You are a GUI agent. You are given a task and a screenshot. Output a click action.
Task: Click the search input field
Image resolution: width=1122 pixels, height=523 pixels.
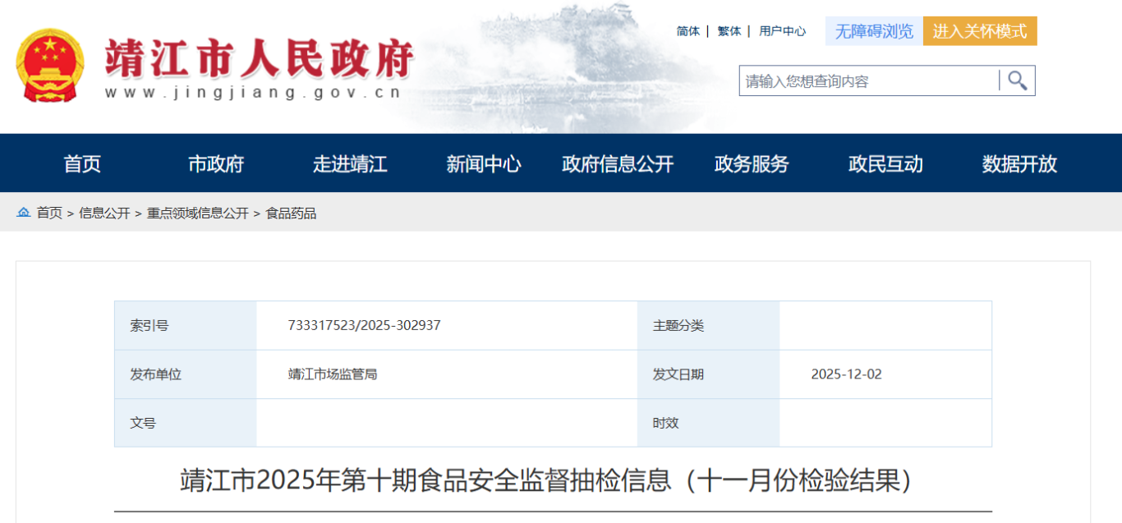click(x=869, y=80)
